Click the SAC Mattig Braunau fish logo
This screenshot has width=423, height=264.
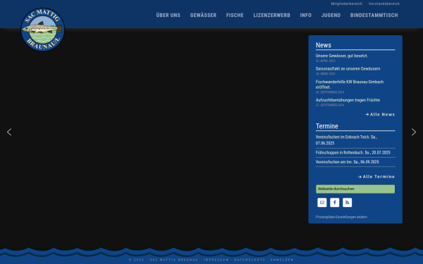42,30
